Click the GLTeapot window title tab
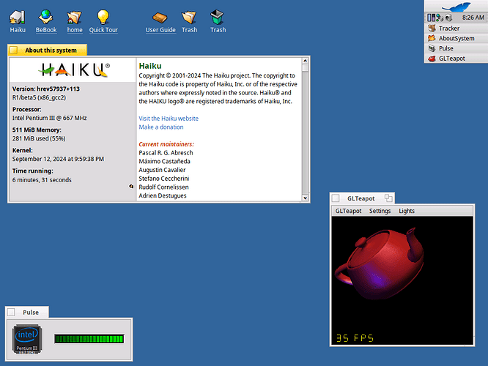Image resolution: width=488 pixels, height=366 pixels. click(x=362, y=198)
